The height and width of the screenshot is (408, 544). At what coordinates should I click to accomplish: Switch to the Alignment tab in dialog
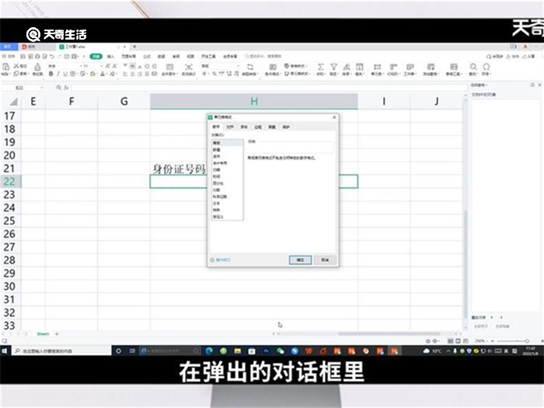[230, 127]
